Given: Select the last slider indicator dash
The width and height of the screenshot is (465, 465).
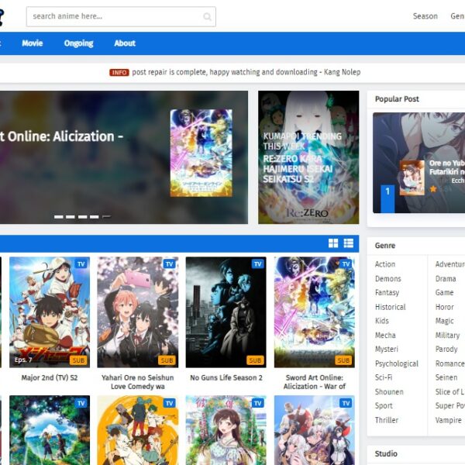Looking at the screenshot, I should coord(106,217).
